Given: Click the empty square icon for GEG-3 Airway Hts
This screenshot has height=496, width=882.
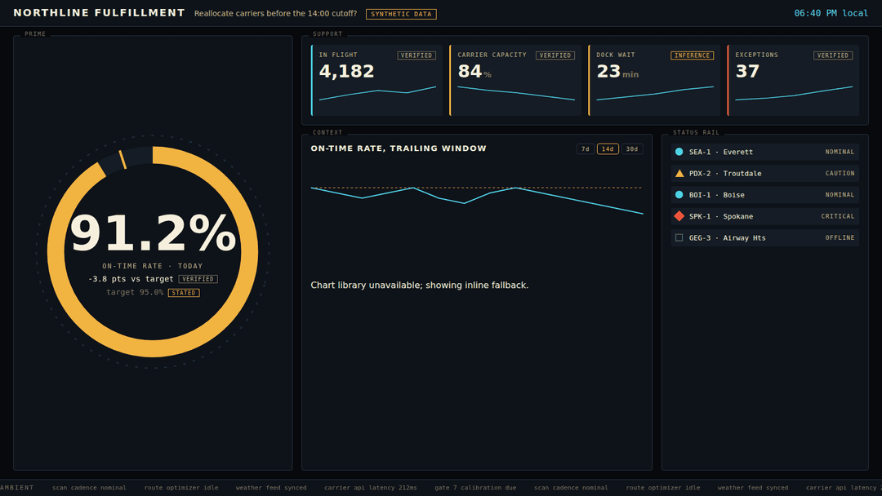Looking at the screenshot, I should pyautogui.click(x=679, y=237).
